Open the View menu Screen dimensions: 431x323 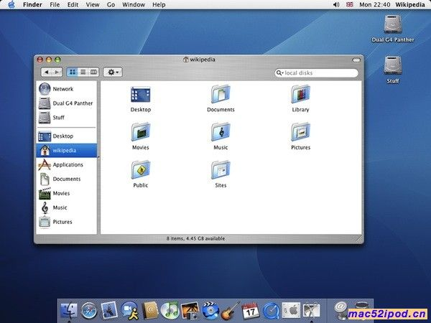pyautogui.click(x=93, y=5)
